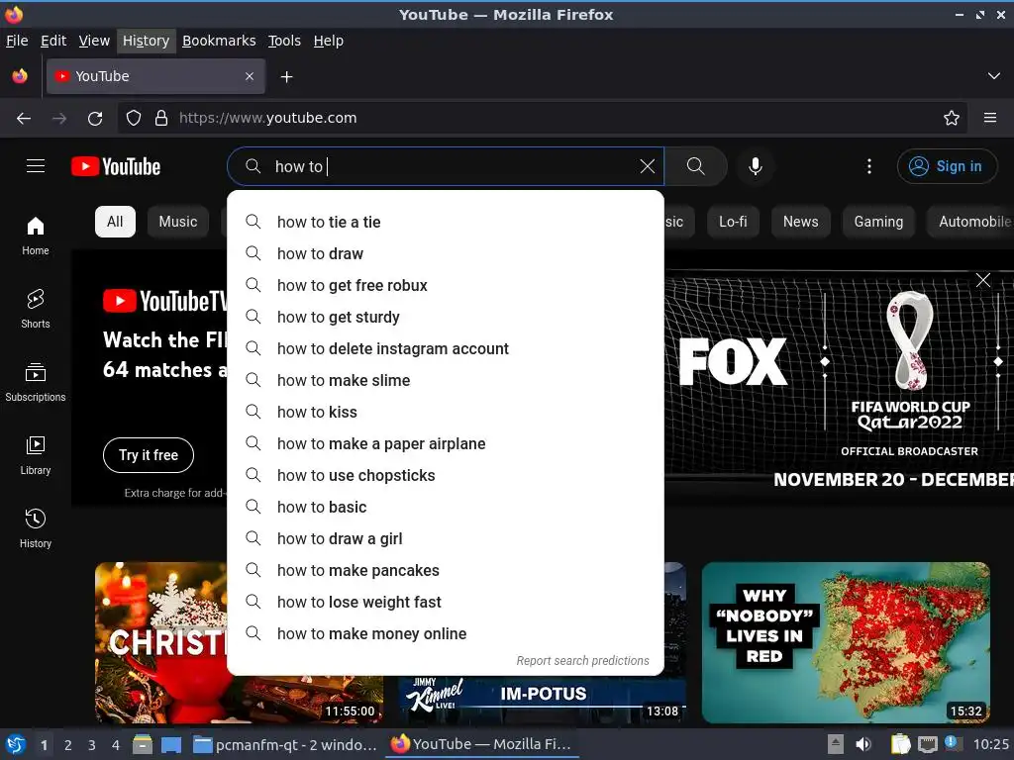Open the Help menu

tap(329, 41)
